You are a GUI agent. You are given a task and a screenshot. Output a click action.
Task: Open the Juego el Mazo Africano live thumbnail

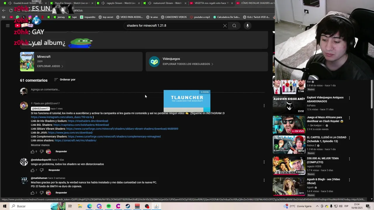[x=289, y=125]
